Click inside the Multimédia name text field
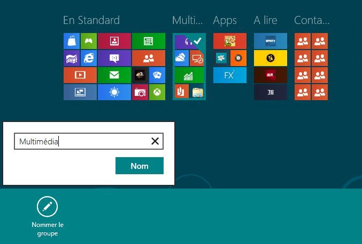 coord(80,141)
